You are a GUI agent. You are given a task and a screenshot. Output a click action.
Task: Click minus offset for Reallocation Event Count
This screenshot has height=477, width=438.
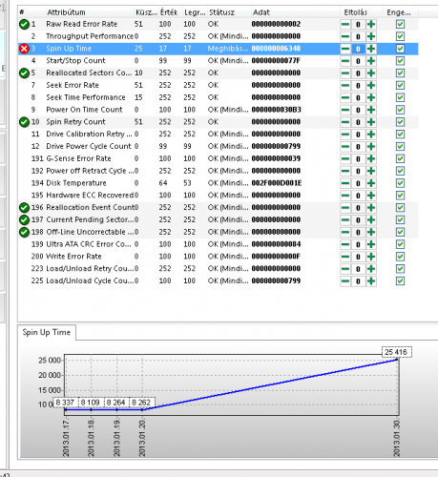click(x=345, y=208)
